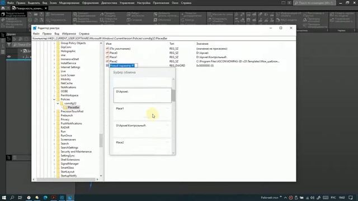Screen dimensions: 358x201
Task: Click KOMPAS tree filter funnel icon
Action: point(9,45)
